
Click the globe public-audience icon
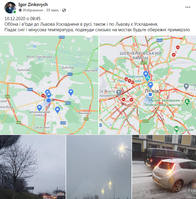[64, 10]
